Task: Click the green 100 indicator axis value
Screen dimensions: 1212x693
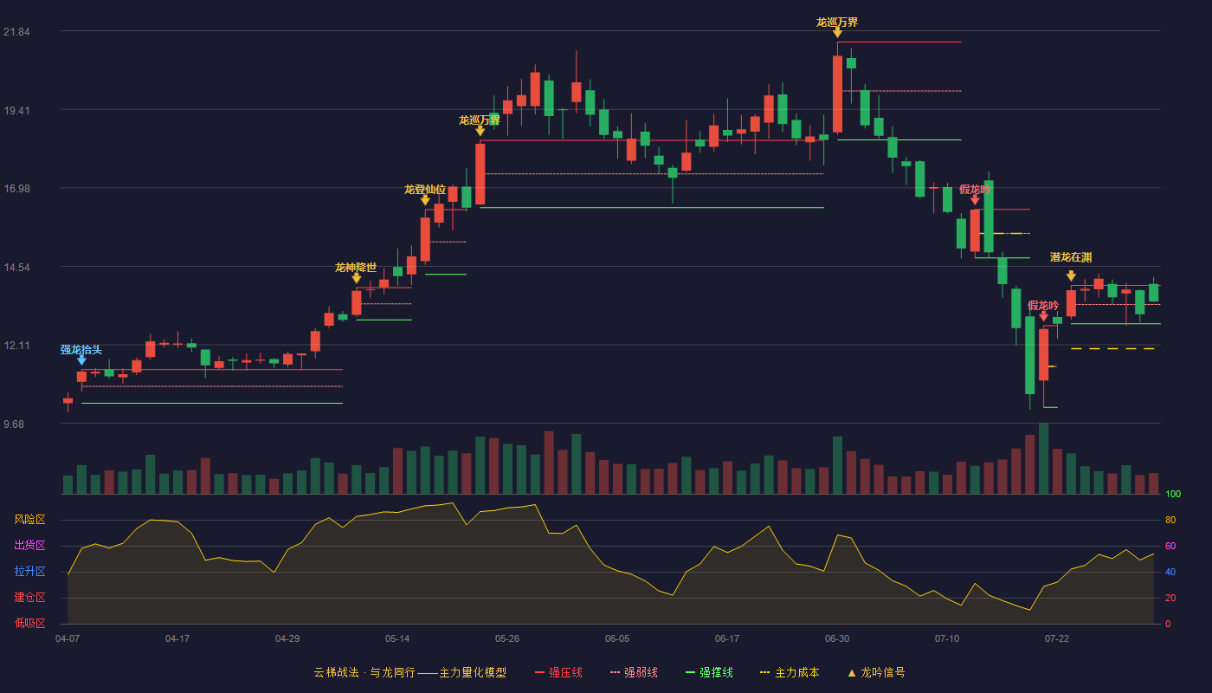Action: click(1173, 495)
